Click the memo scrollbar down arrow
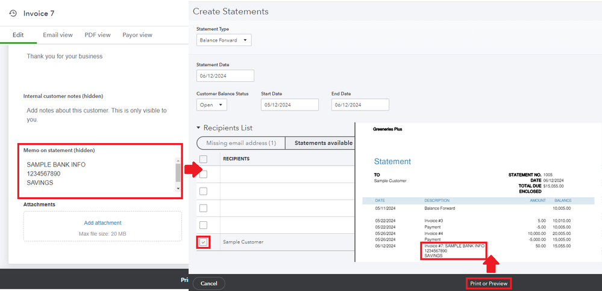This screenshot has width=602, height=291. click(x=178, y=189)
